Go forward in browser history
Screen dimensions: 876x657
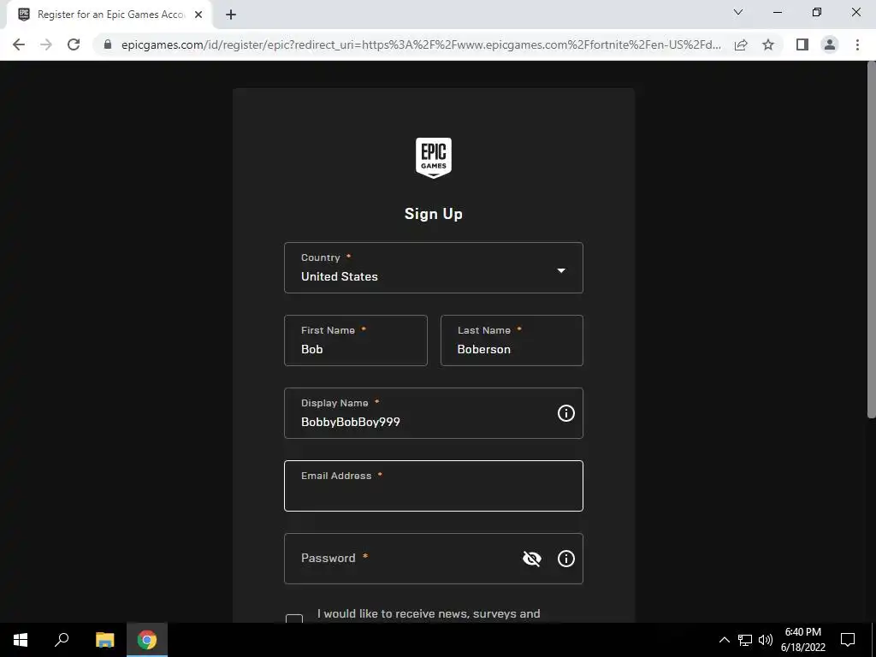tap(46, 44)
